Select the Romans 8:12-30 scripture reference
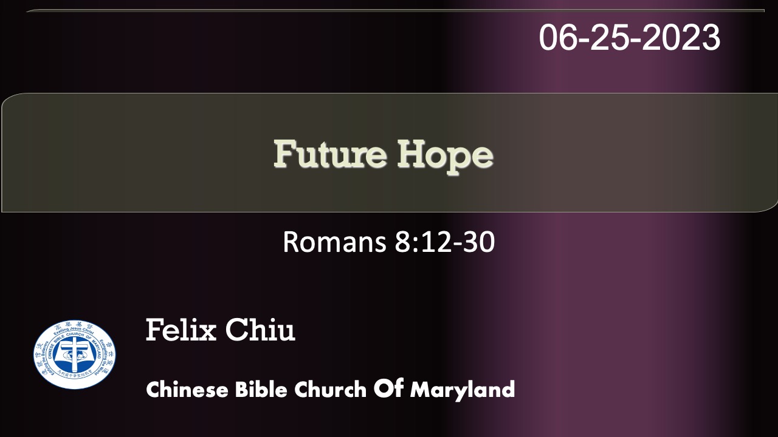Image resolution: width=778 pixels, height=437 pixels. click(x=388, y=242)
